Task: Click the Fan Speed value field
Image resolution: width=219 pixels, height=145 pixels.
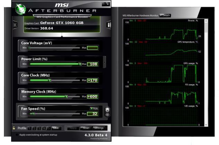Action: 92,114
